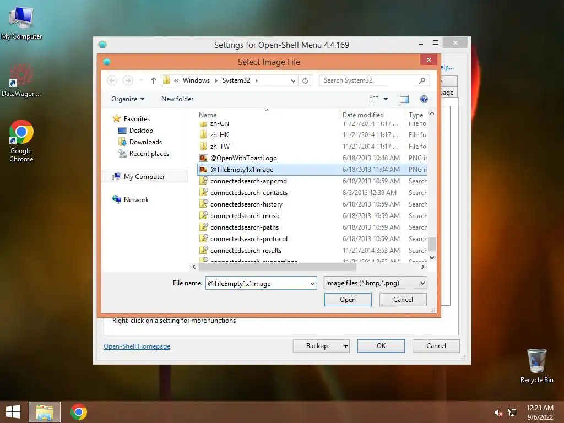Open the blue Help icon
The image size is (564, 423).
tap(424, 99)
